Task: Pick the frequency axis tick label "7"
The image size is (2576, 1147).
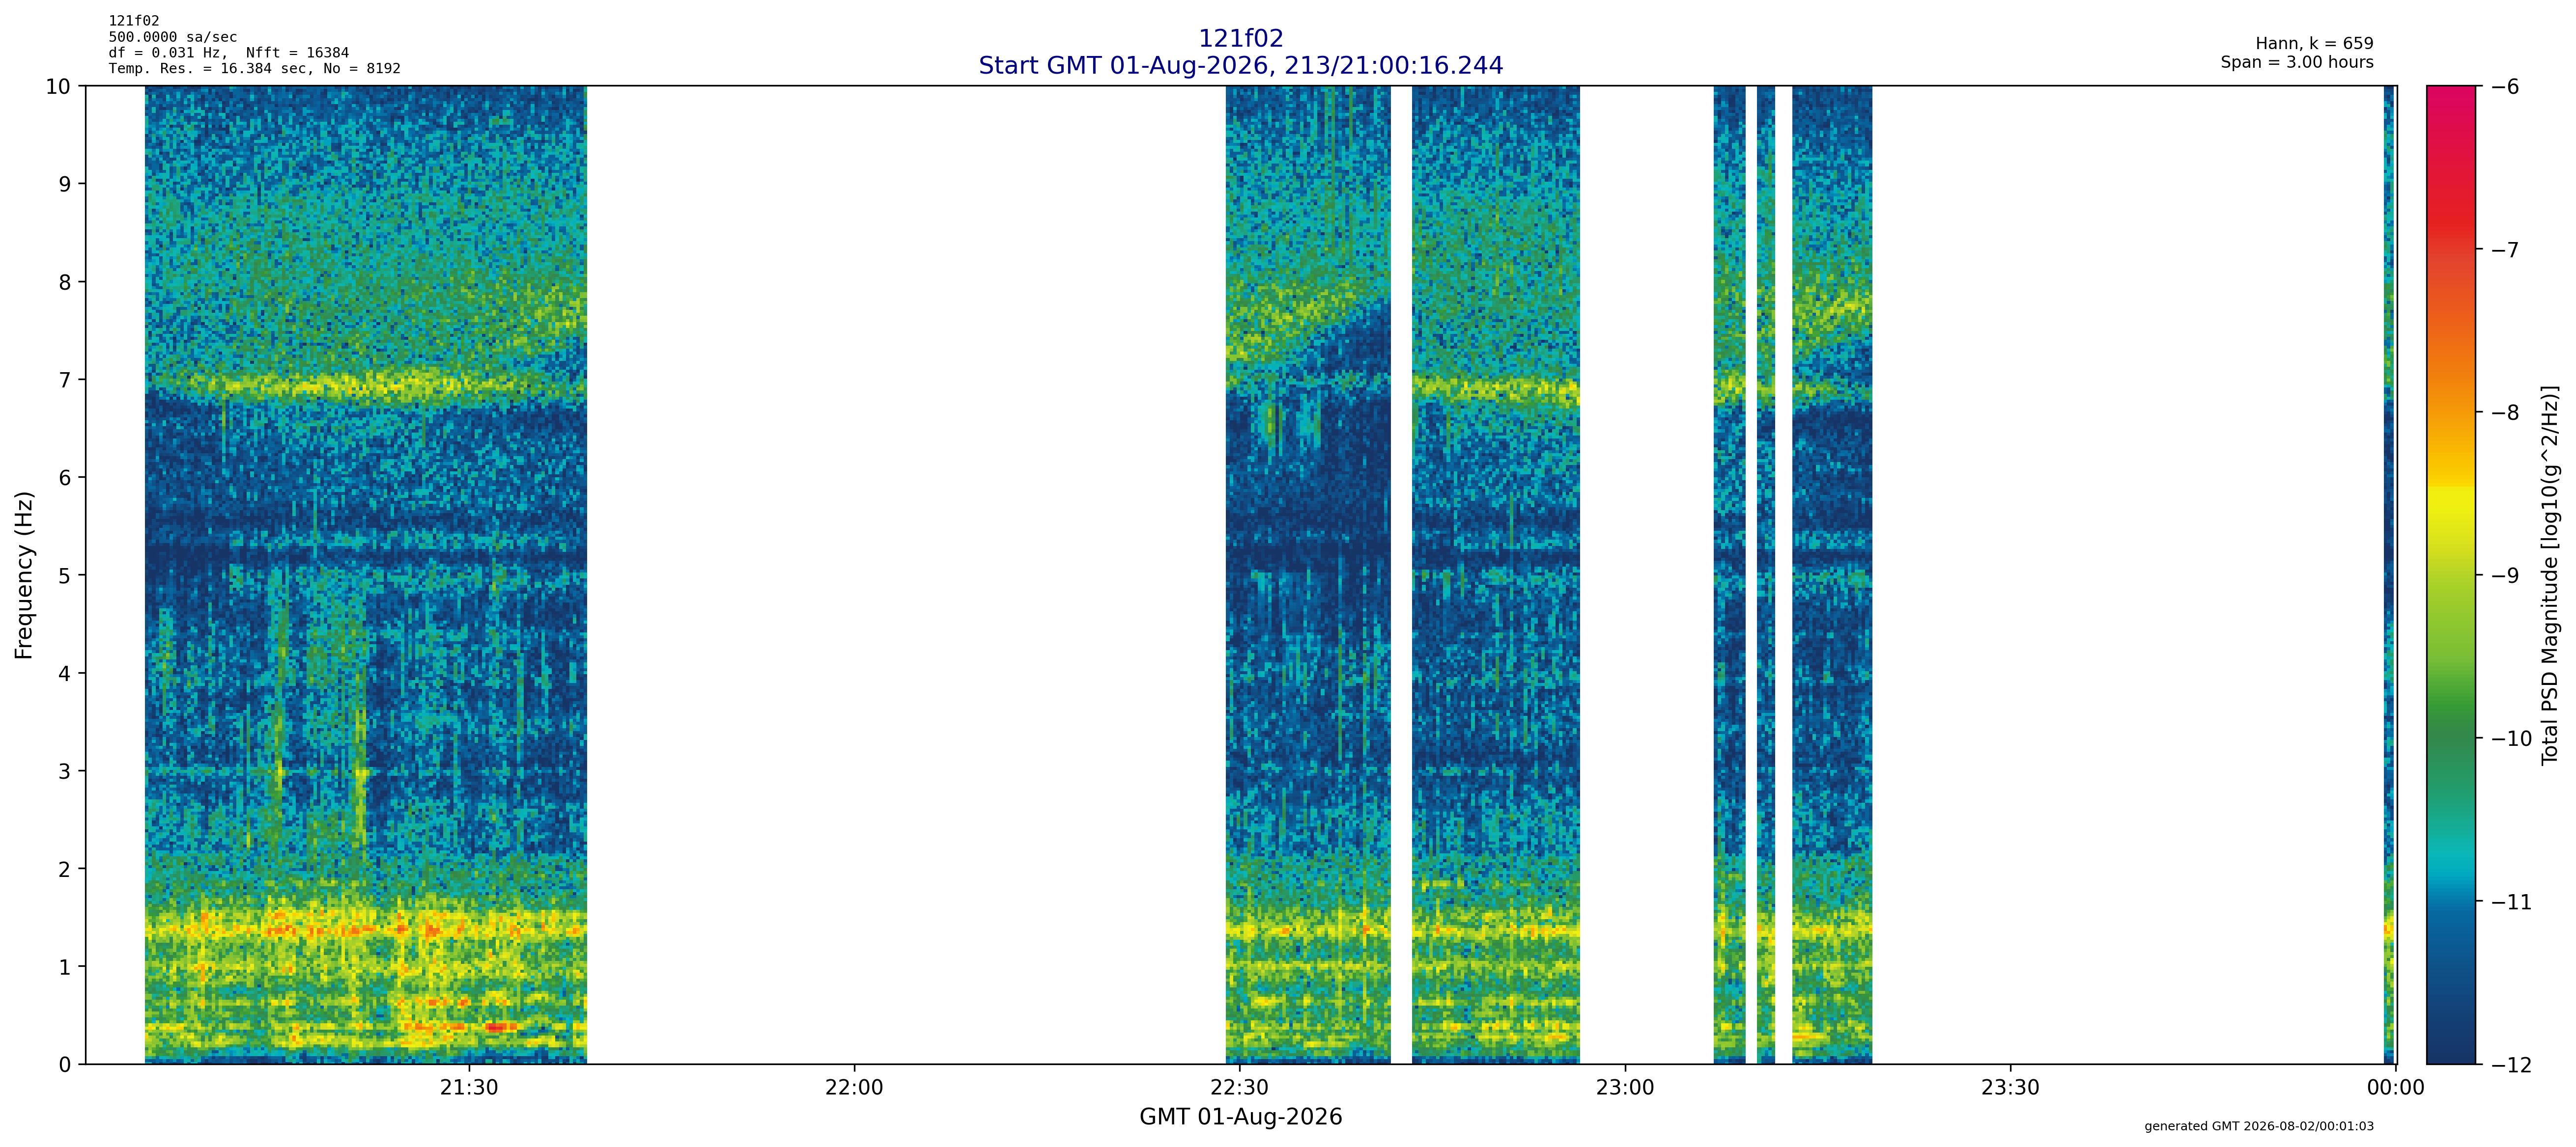Action: [x=66, y=381]
